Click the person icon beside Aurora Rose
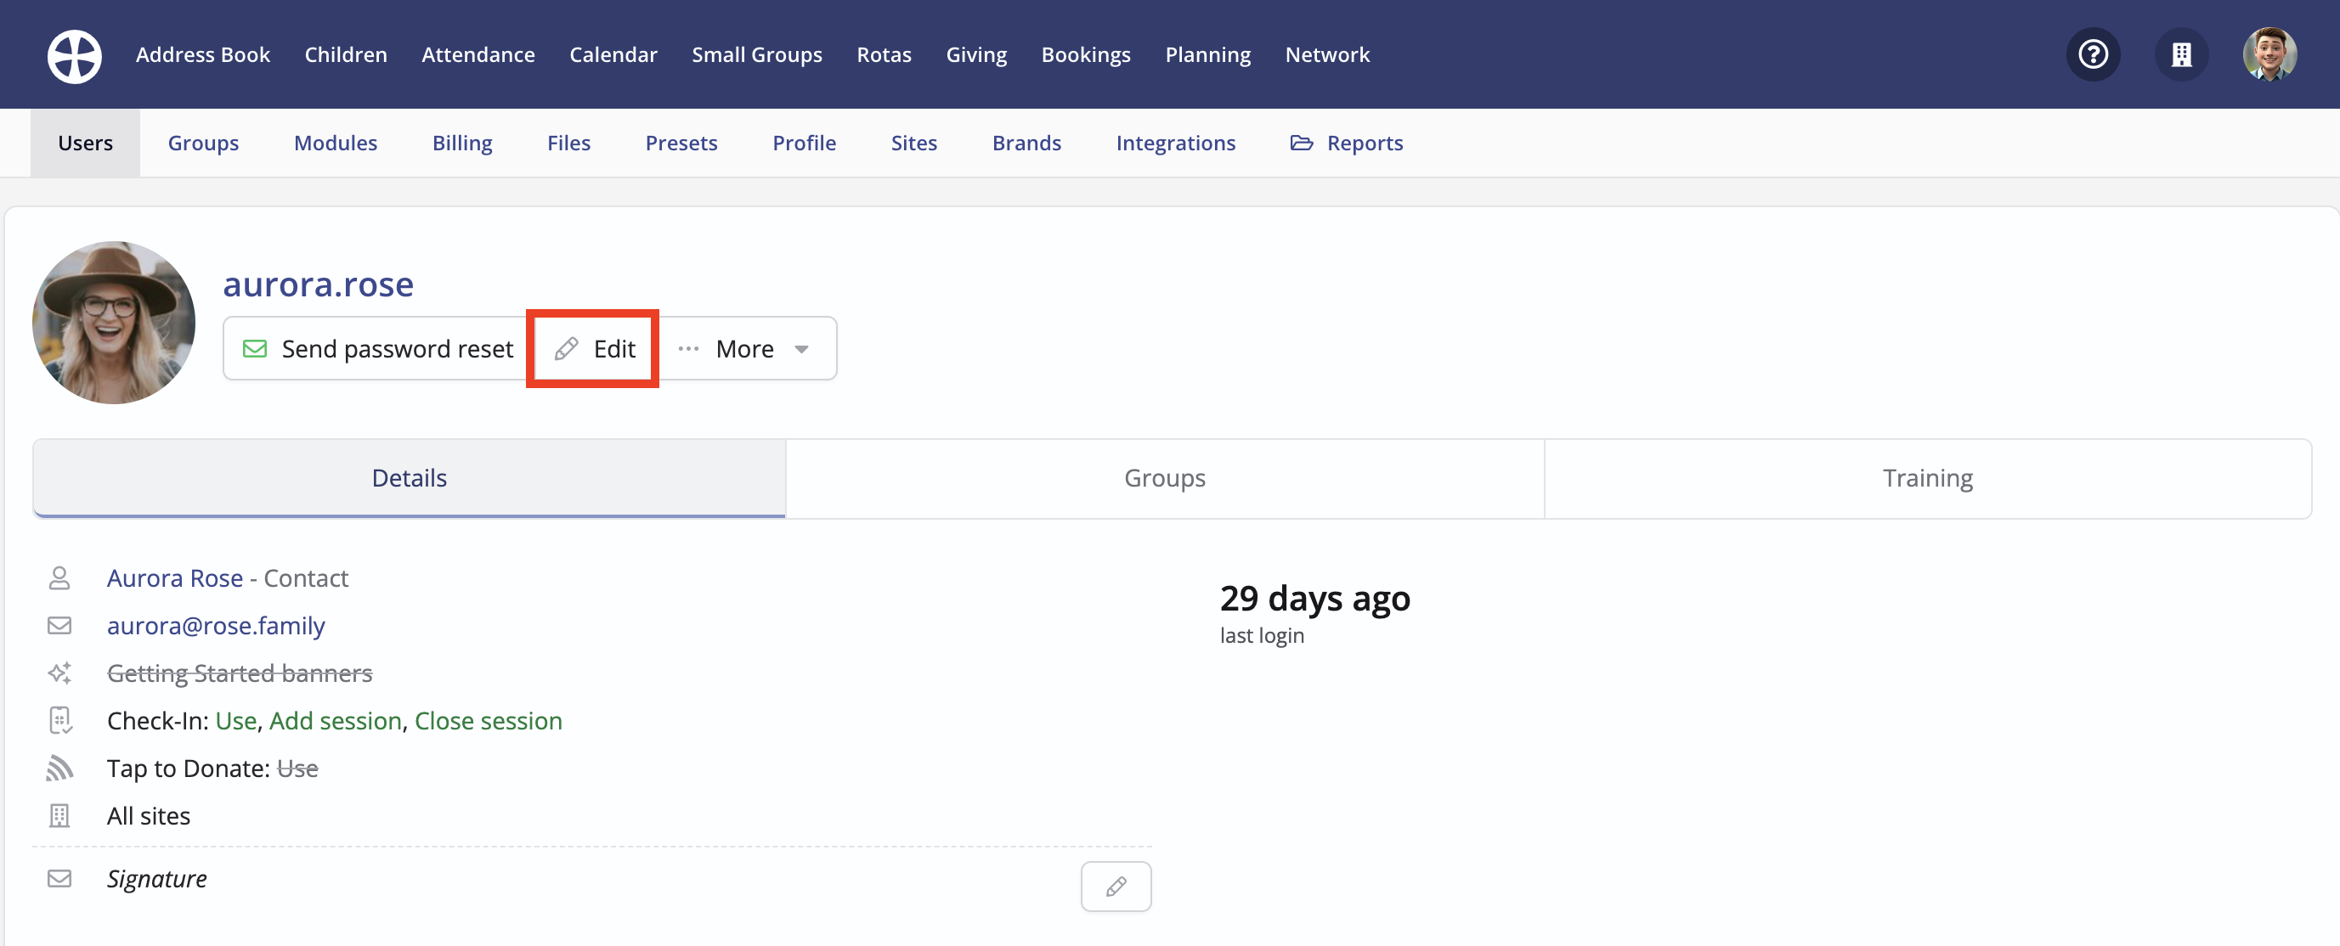2340x946 pixels. pos(59,578)
